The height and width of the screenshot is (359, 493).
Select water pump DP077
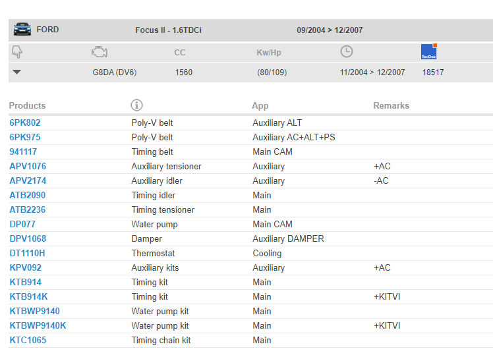click(x=22, y=224)
